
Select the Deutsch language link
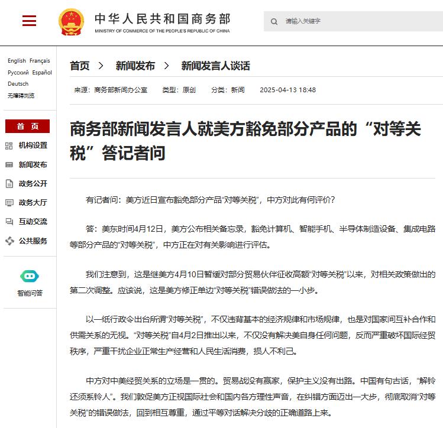coord(18,84)
